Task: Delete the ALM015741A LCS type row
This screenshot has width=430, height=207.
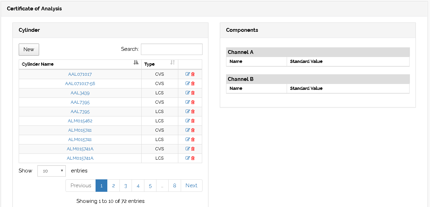Action: (193, 158)
